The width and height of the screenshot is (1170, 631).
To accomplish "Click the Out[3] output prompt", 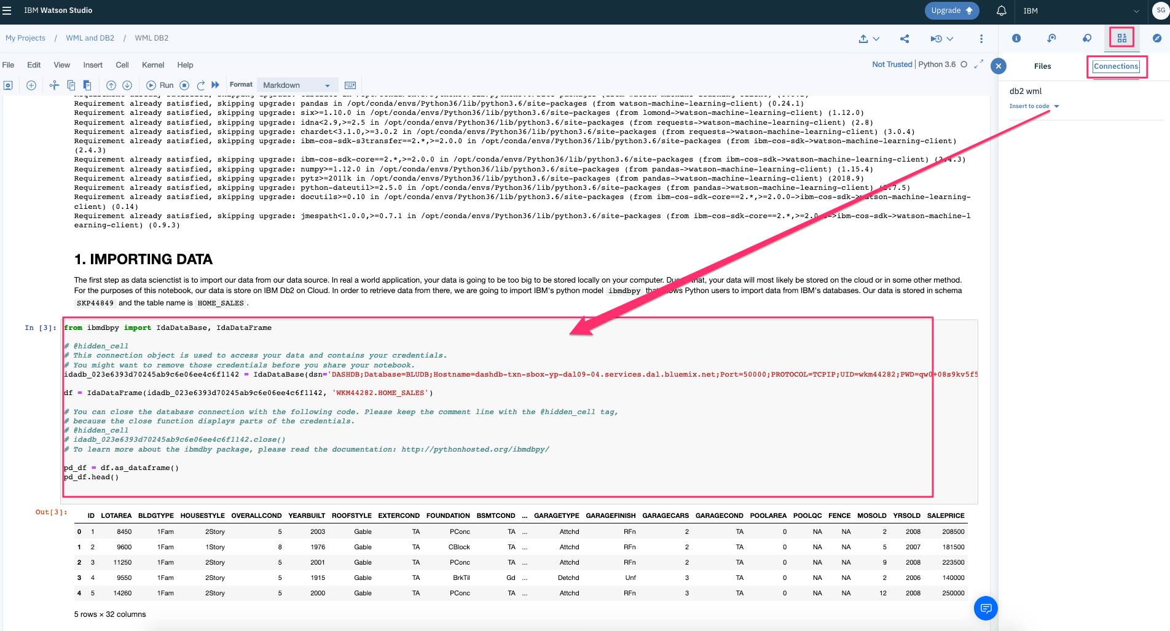I will pos(51,512).
